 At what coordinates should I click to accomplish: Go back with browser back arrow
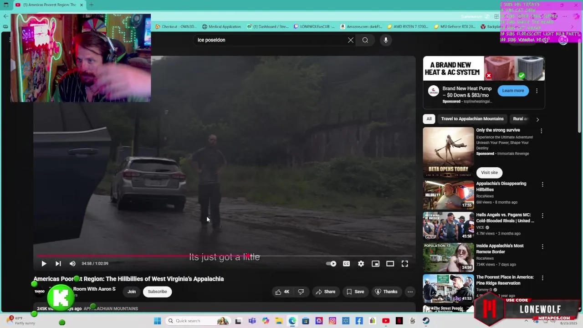[5, 16]
